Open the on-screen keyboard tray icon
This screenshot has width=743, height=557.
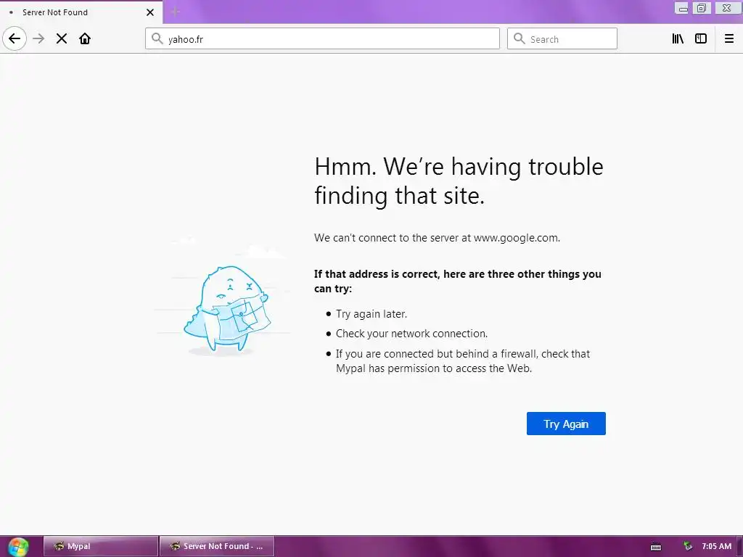pyautogui.click(x=656, y=547)
